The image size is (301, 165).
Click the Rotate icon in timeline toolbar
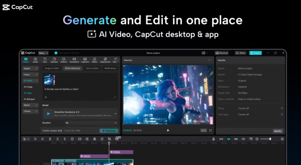102,139
